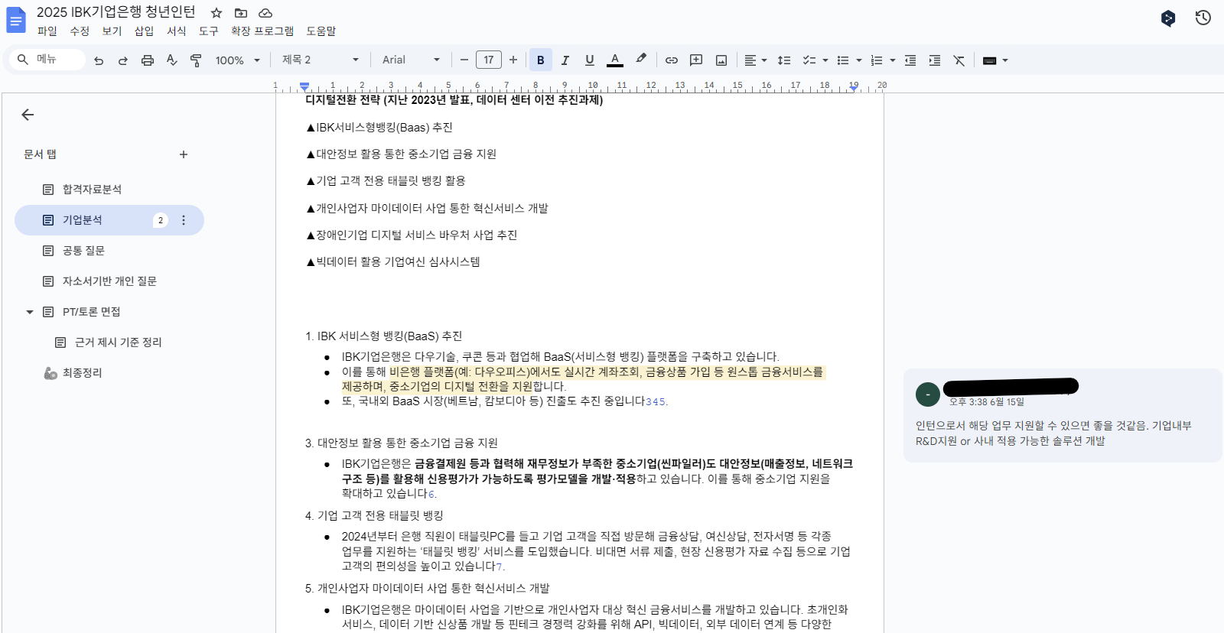Toggle italic formatting
1224x633 pixels.
pyautogui.click(x=565, y=60)
